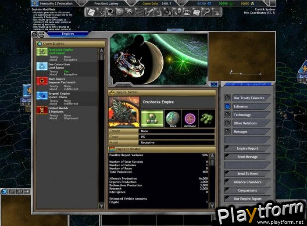Click the blue map icon under the system view
The image size is (307, 226).
point(214,84)
